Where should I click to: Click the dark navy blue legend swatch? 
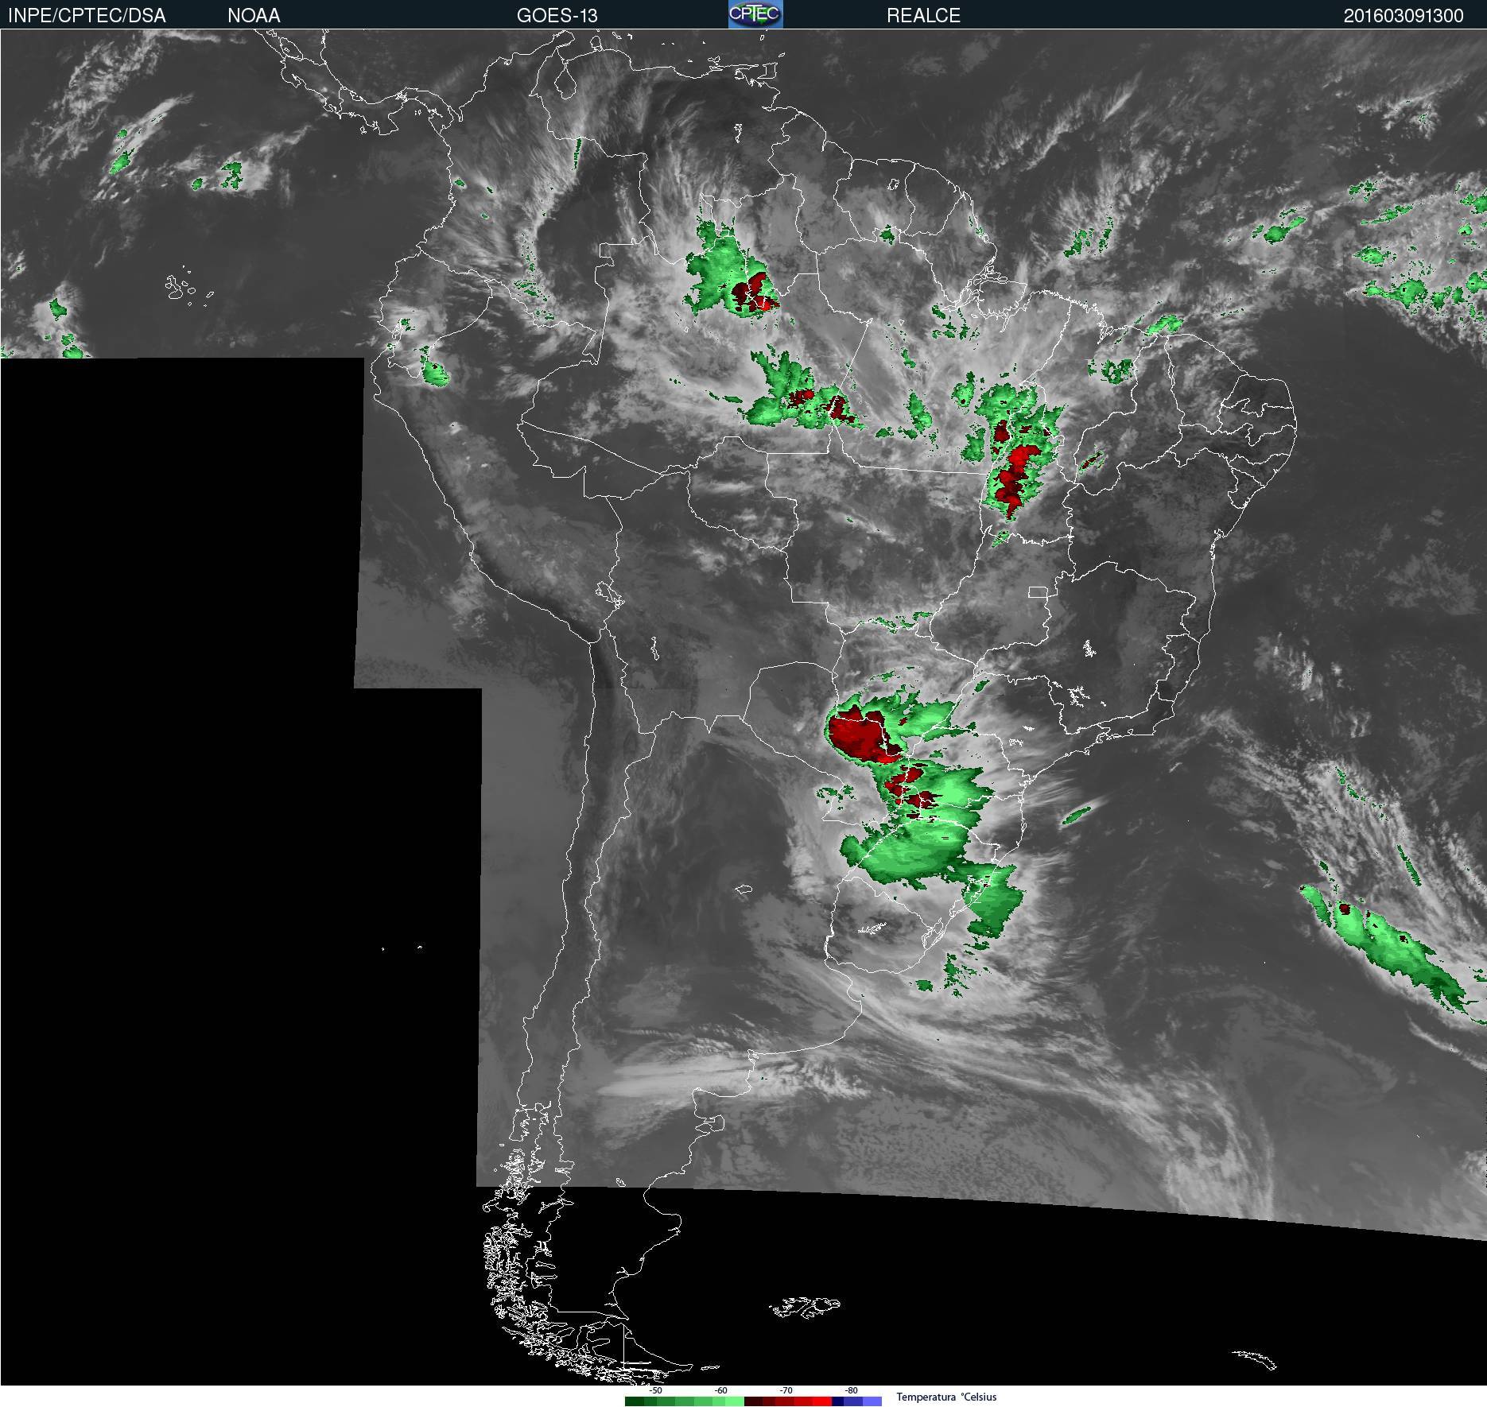point(837,1401)
